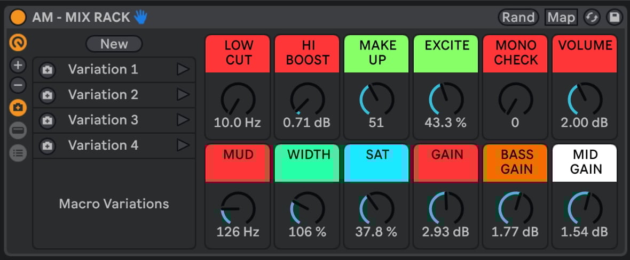
Task: Click the 2.93 dB value
Action: [x=446, y=232]
